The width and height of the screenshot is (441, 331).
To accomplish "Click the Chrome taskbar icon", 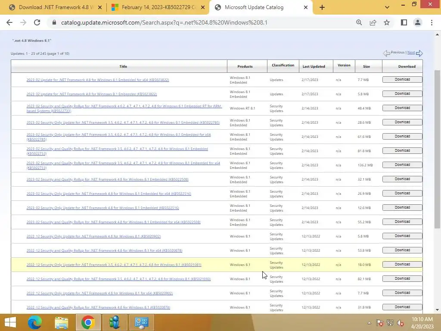I will point(88,322).
